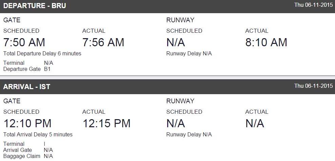Select the 12:10 PM scheduled arrival time
The image size is (335, 161).
27,123
